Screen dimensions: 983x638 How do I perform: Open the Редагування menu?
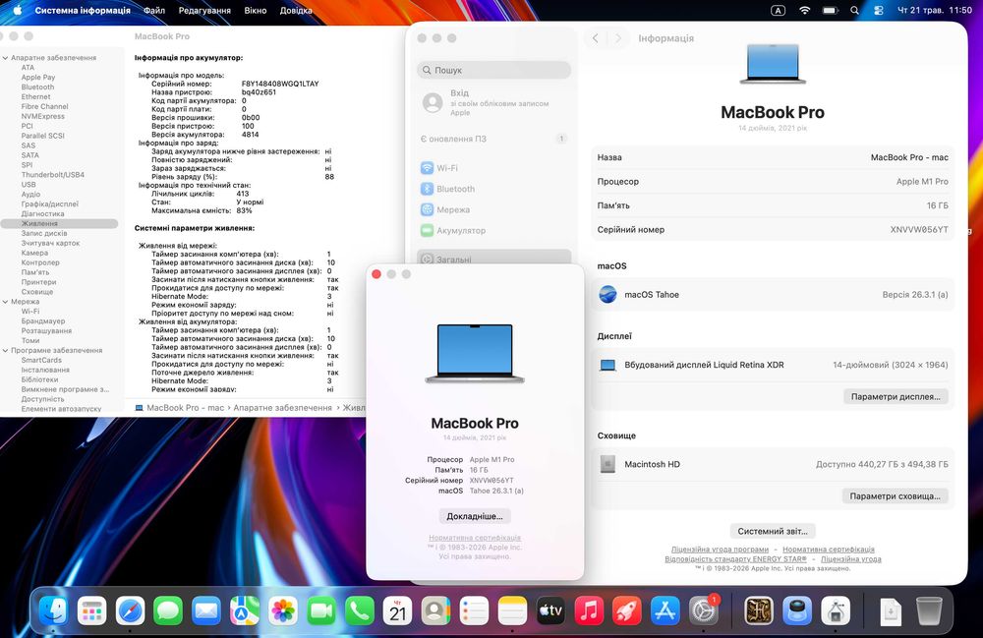pyautogui.click(x=204, y=10)
